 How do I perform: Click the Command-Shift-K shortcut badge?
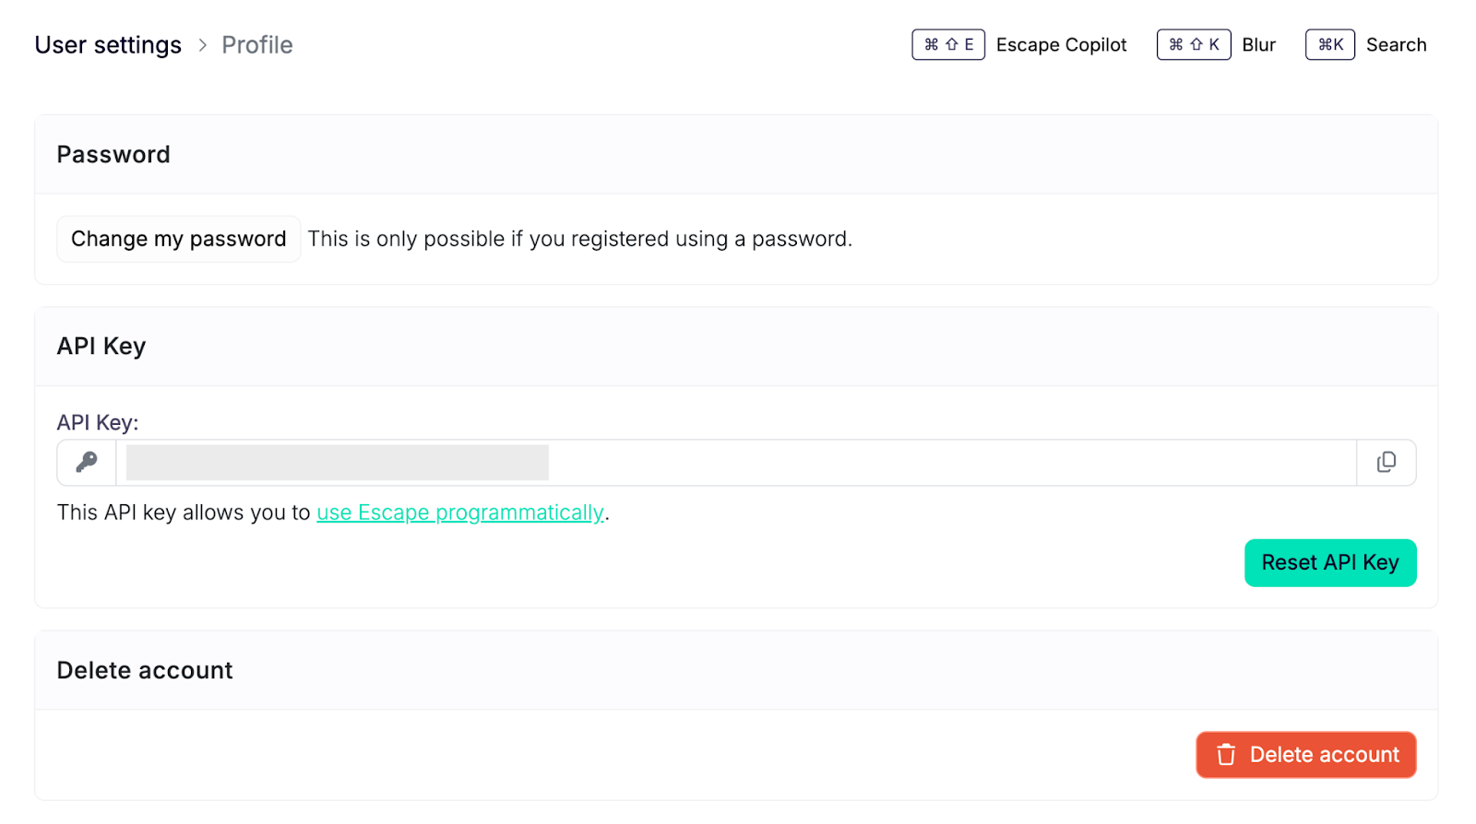(x=1194, y=45)
